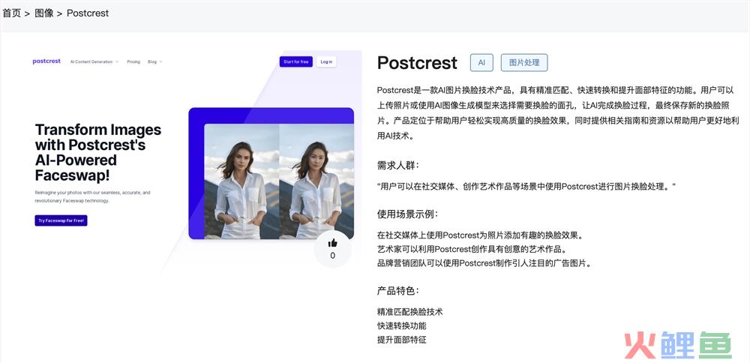Screen dimensions: 750x363
Task: Click the 快速转换功能 feature line
Action: [x=401, y=325]
